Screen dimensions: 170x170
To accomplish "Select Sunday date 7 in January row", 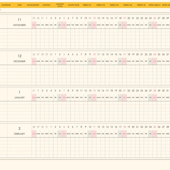I will coord(64,91).
